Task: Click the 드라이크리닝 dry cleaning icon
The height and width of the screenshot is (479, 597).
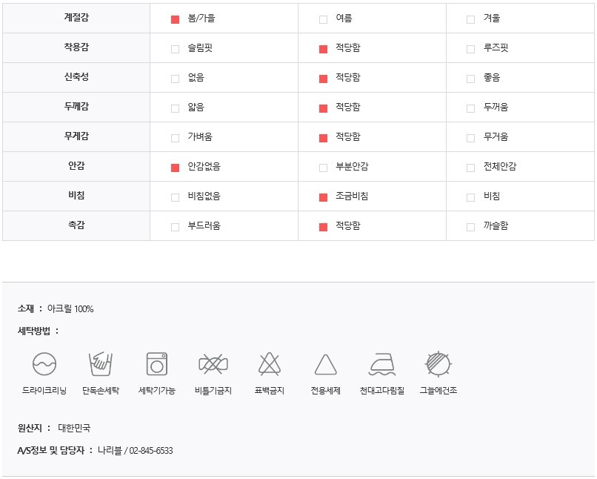Action: pyautogui.click(x=44, y=364)
